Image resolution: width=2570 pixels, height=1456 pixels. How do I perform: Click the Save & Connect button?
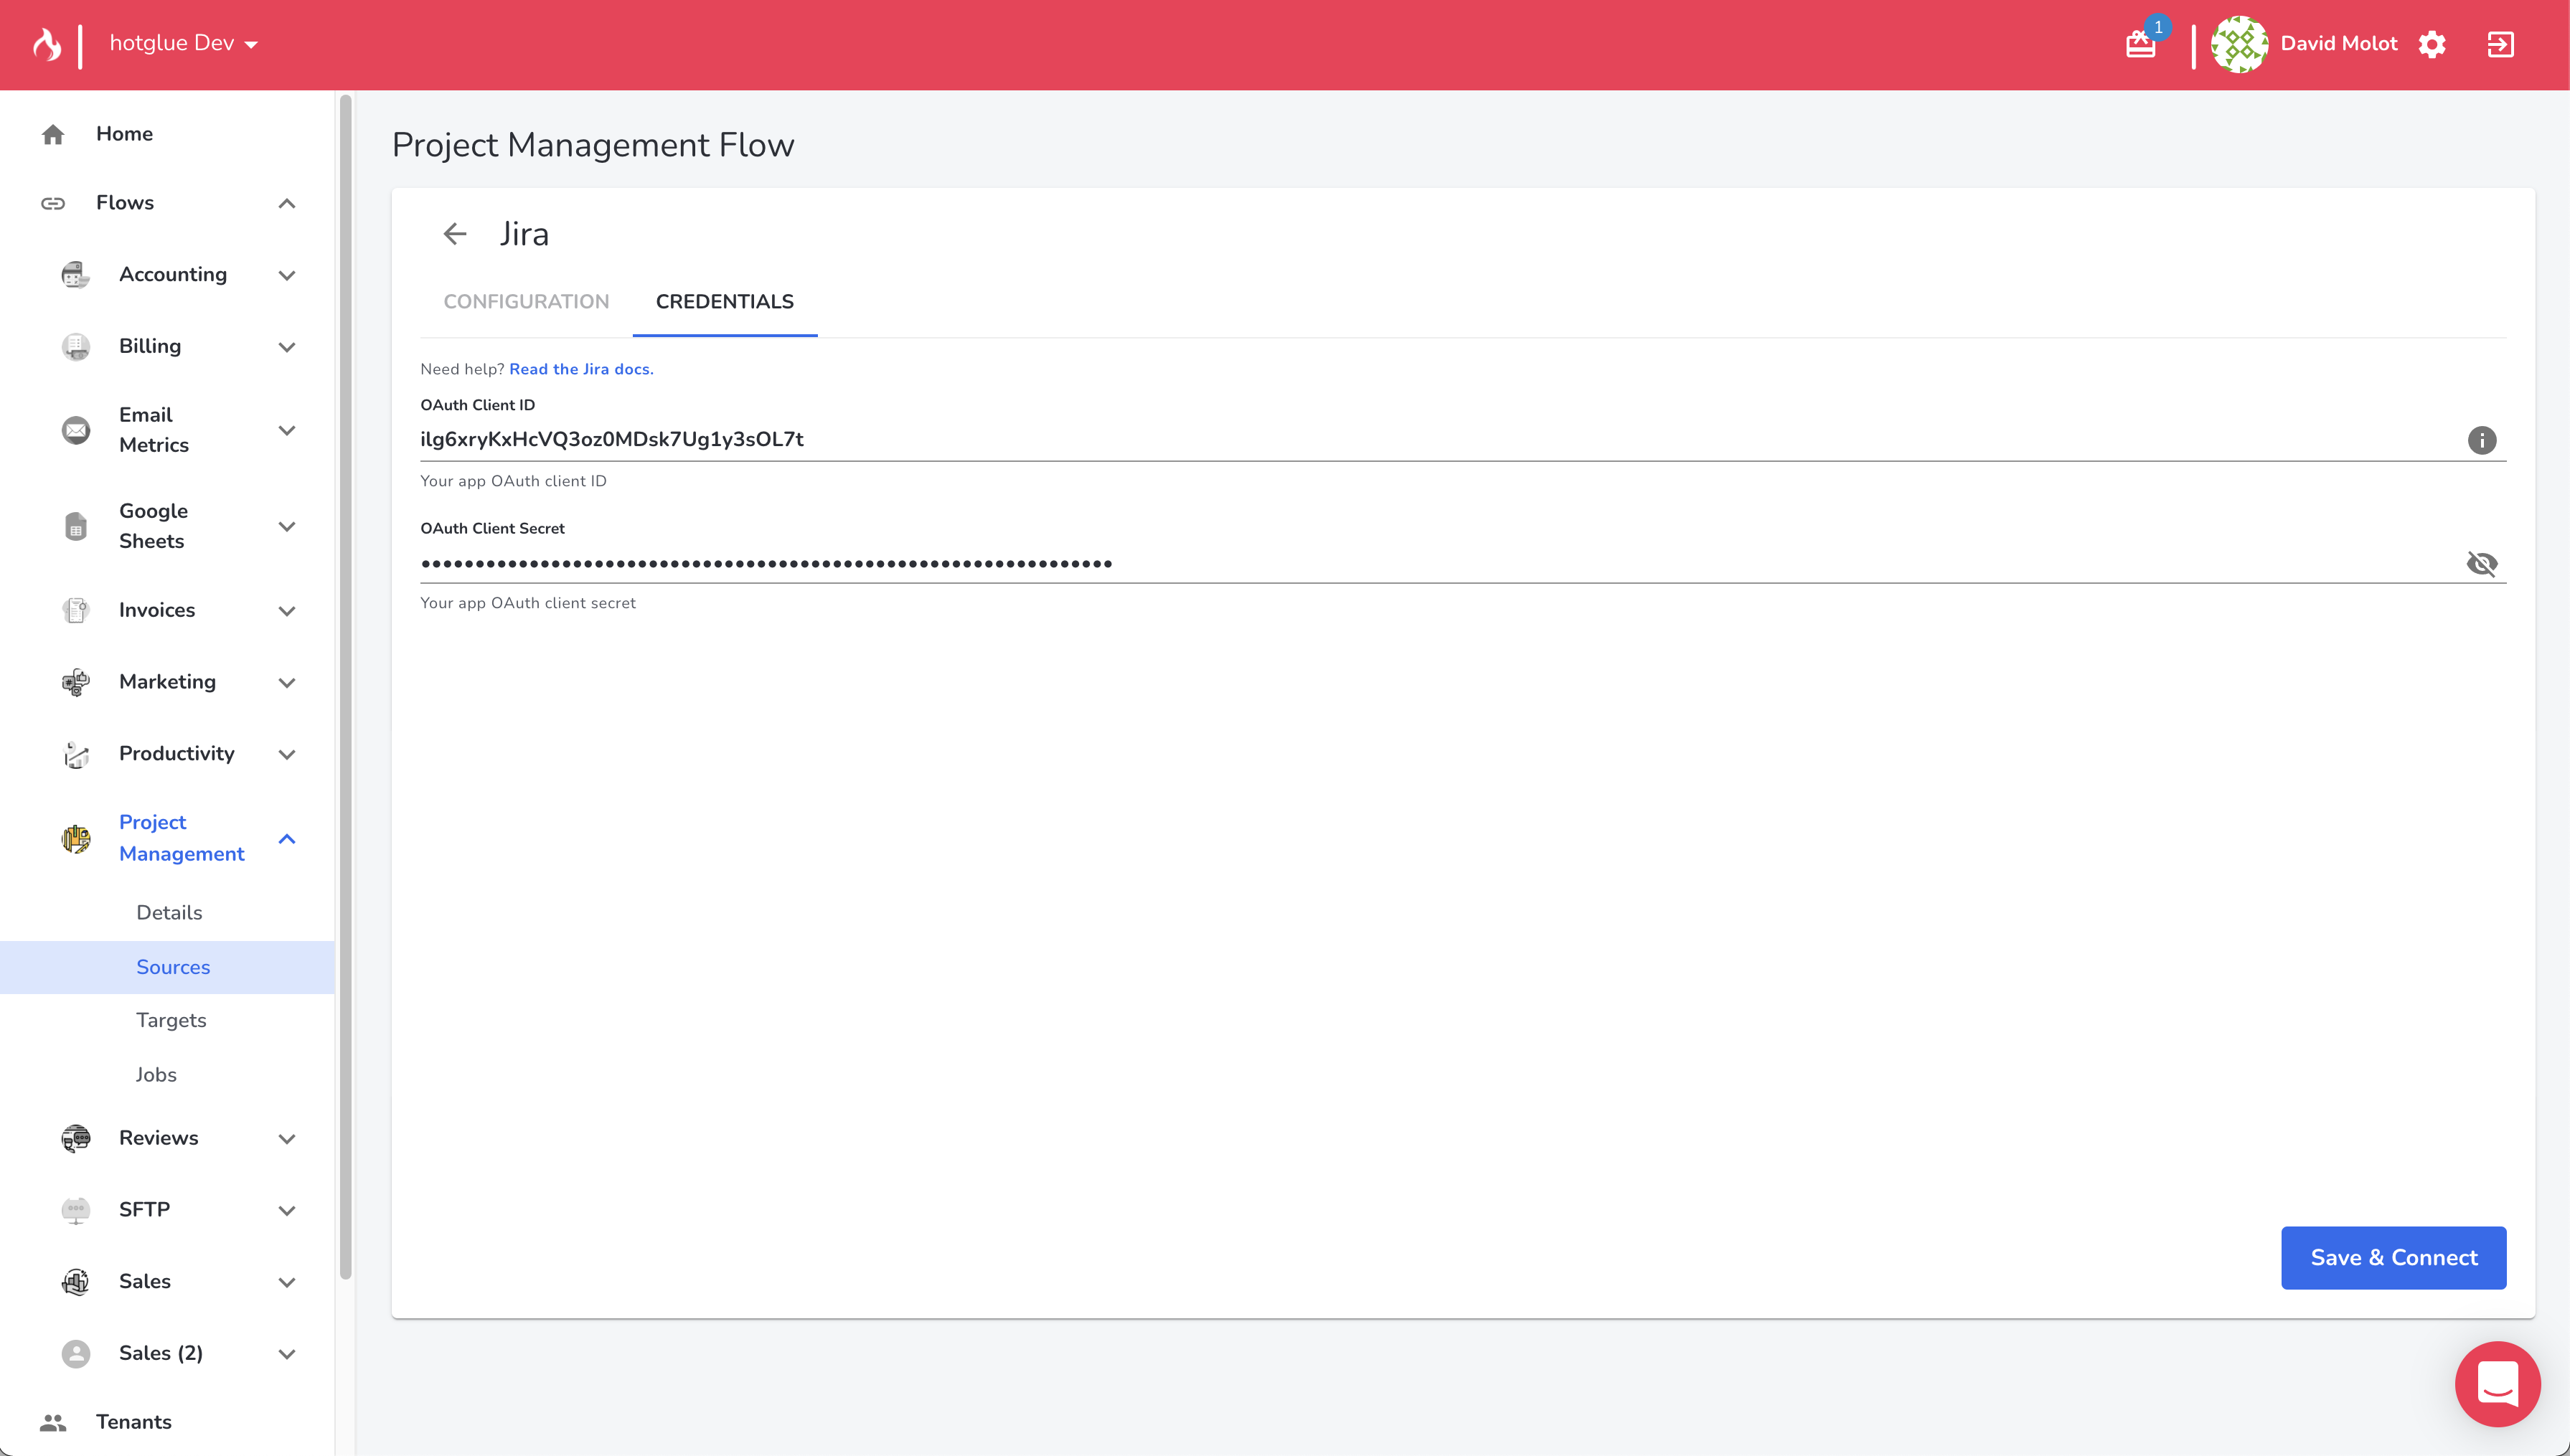[x=2393, y=1257]
